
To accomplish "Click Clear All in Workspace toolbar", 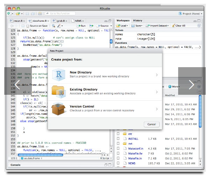I will pos(179,26).
